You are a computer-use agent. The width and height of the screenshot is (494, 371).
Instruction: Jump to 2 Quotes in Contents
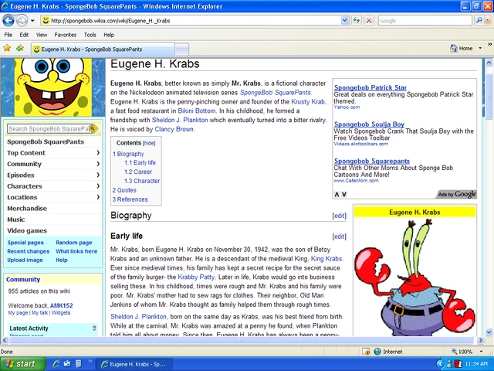click(x=124, y=190)
